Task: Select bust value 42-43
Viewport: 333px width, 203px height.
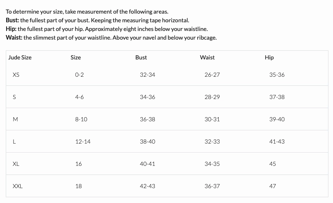Action: [x=147, y=186]
